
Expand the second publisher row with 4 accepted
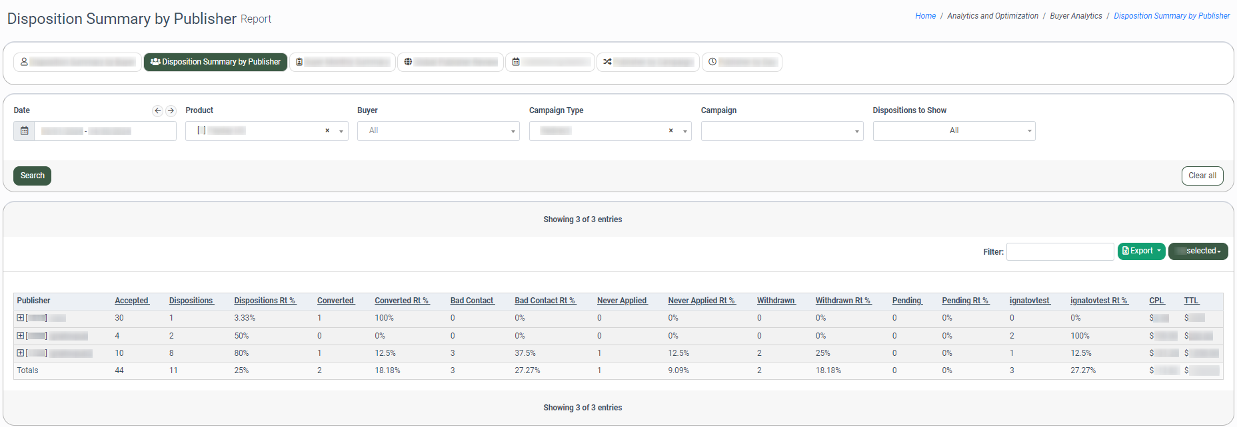pos(21,336)
